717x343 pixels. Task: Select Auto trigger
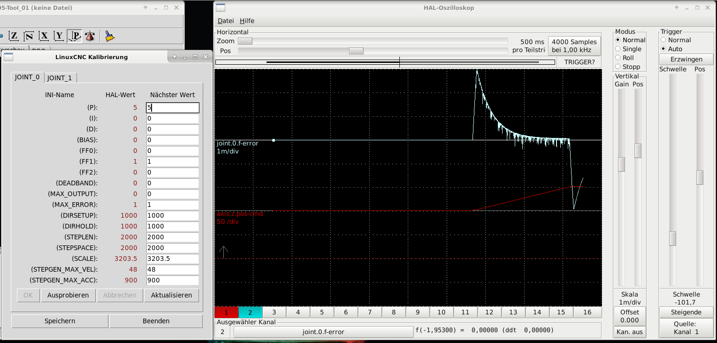tap(671, 49)
